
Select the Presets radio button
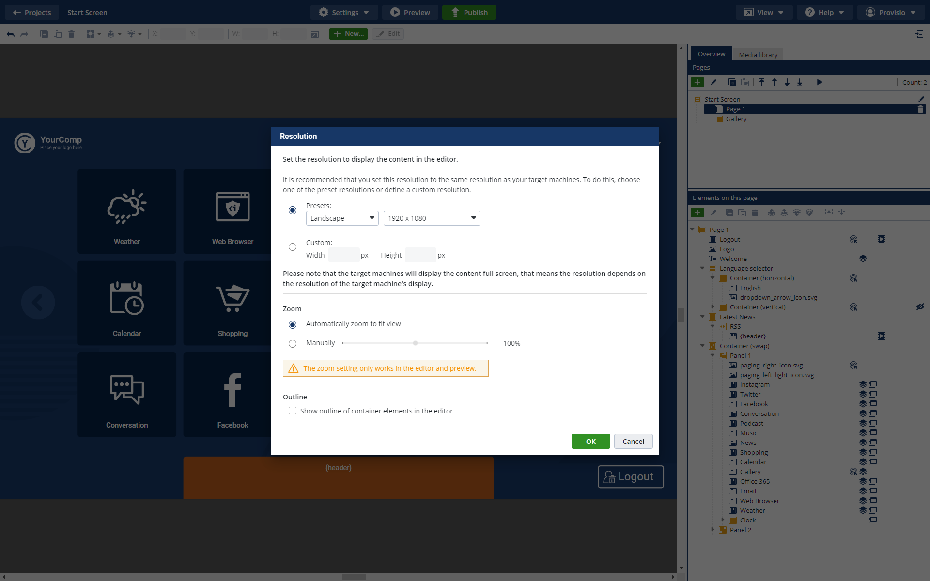[x=293, y=210]
